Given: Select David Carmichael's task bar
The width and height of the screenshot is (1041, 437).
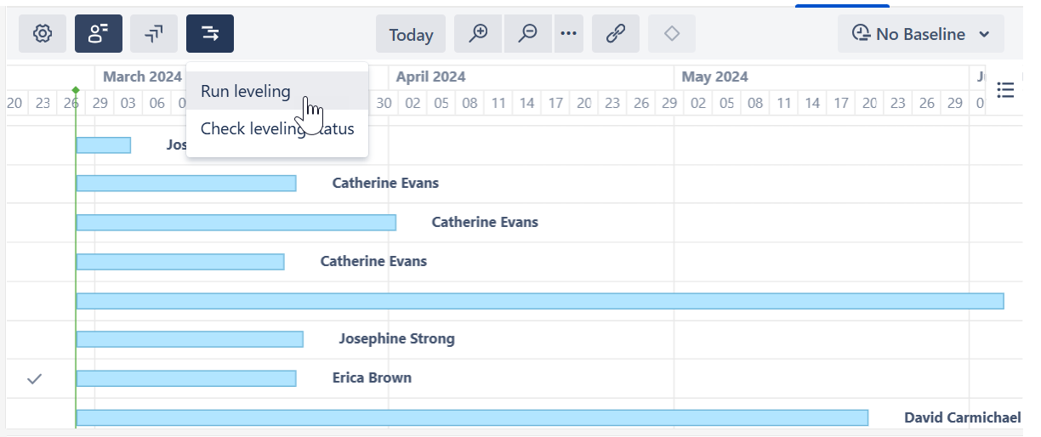Looking at the screenshot, I should (x=472, y=417).
